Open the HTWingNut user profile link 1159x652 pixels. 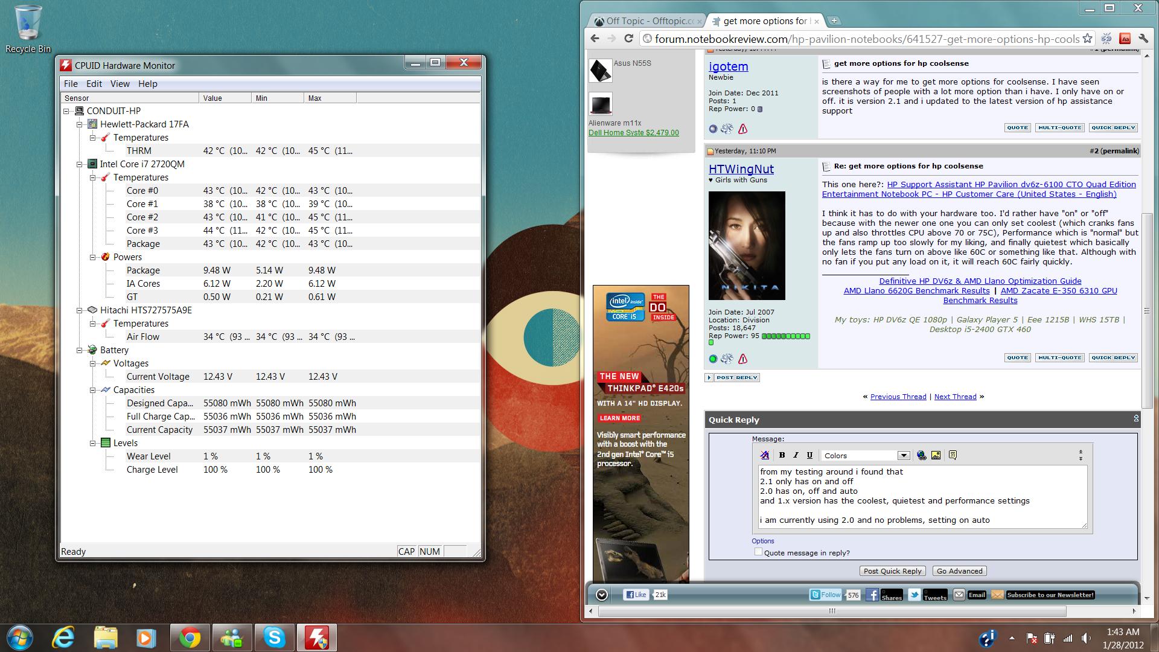[x=741, y=169]
